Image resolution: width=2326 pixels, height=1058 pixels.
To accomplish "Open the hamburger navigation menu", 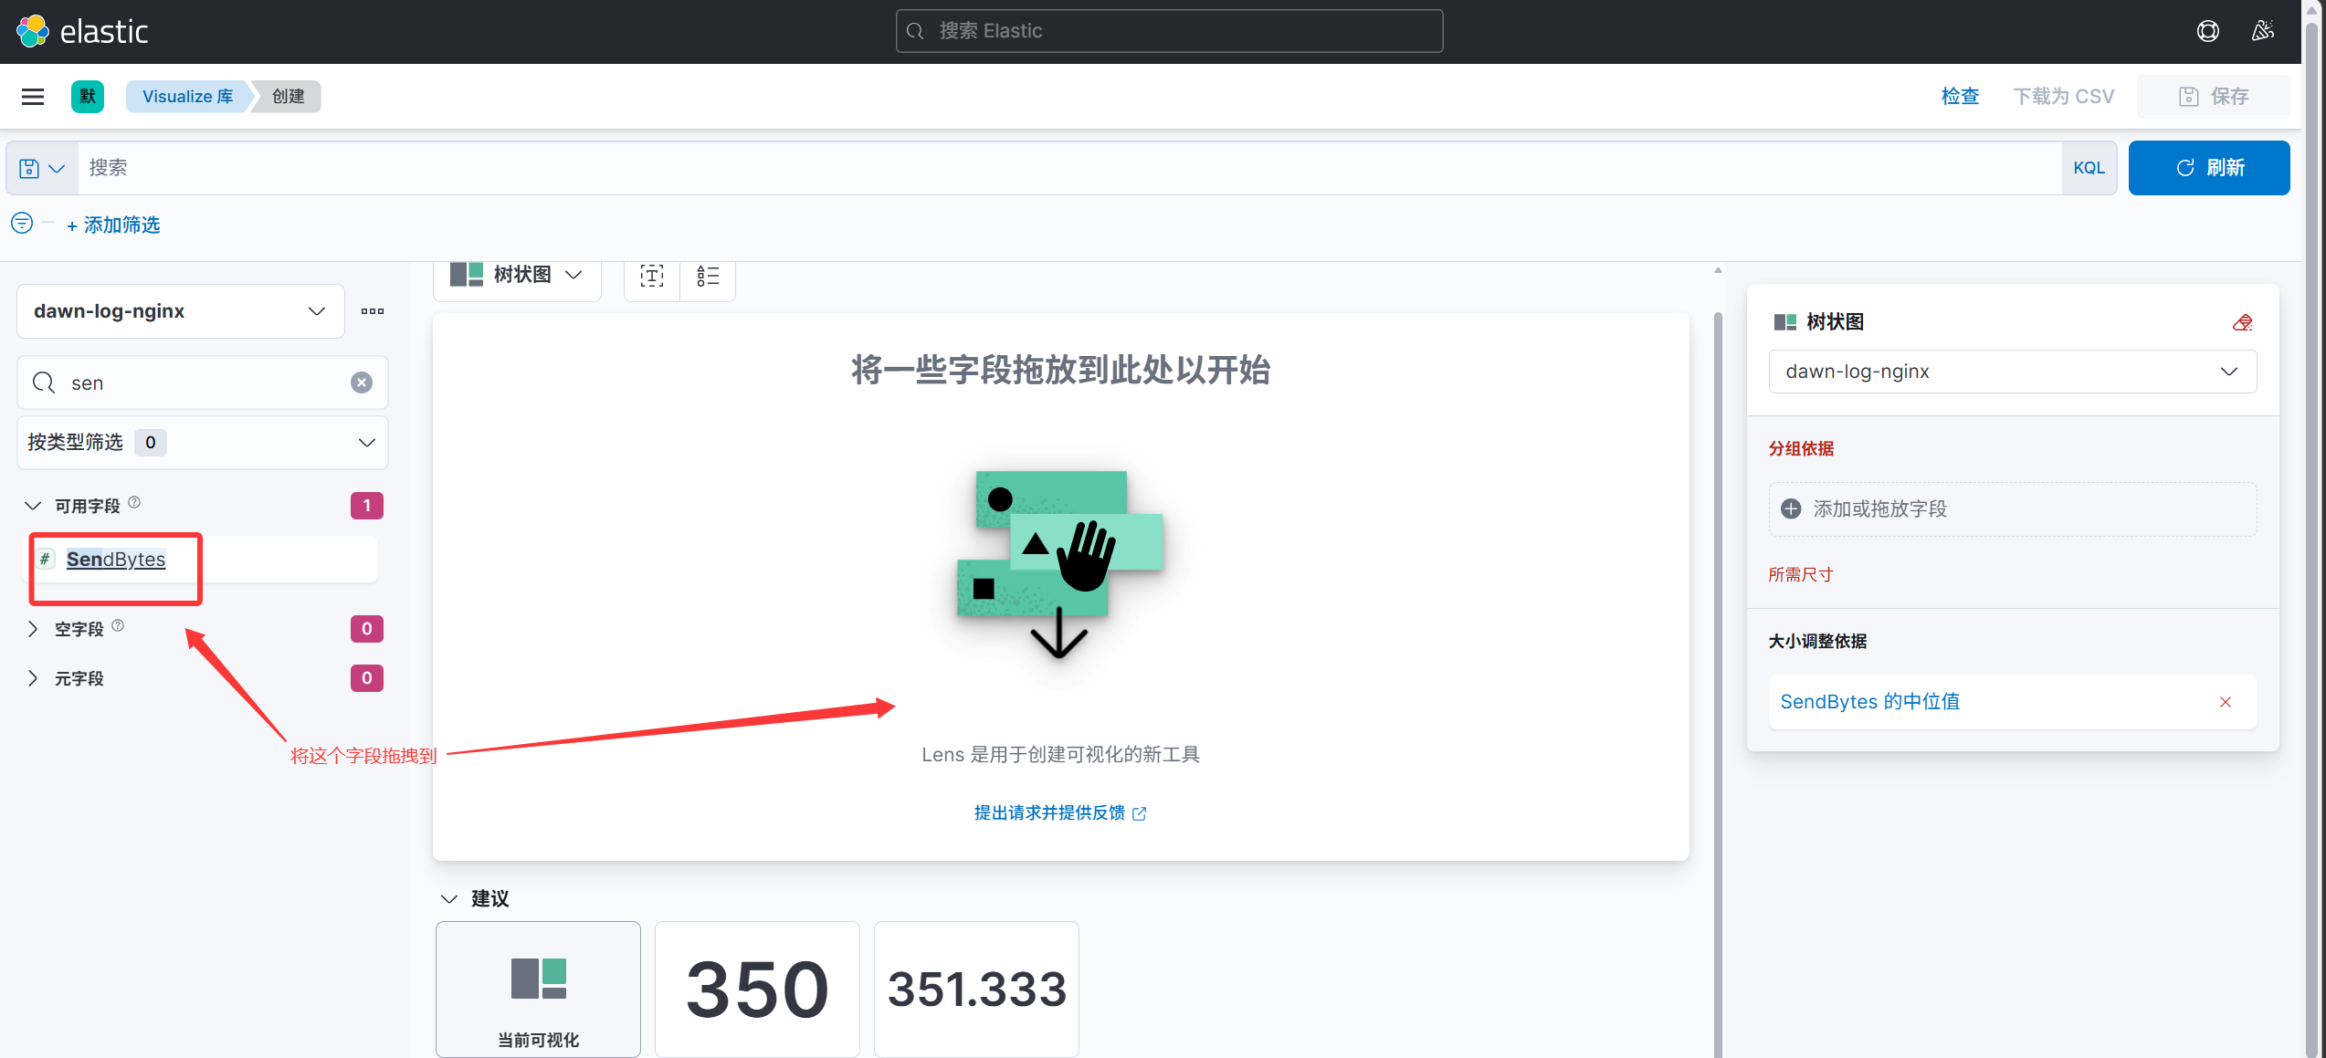I will coord(33,96).
